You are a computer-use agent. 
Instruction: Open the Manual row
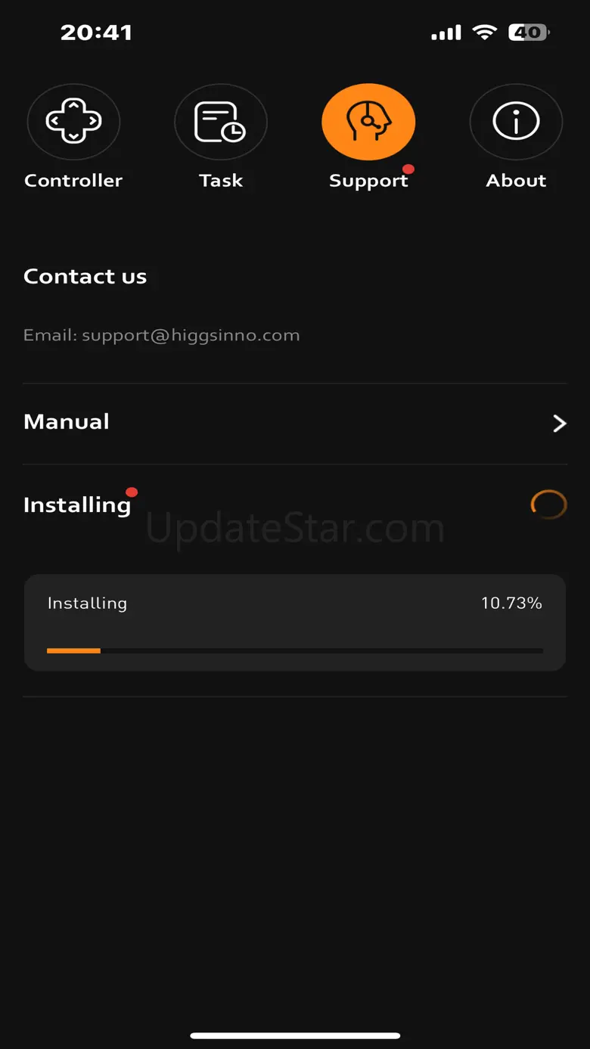click(x=295, y=423)
